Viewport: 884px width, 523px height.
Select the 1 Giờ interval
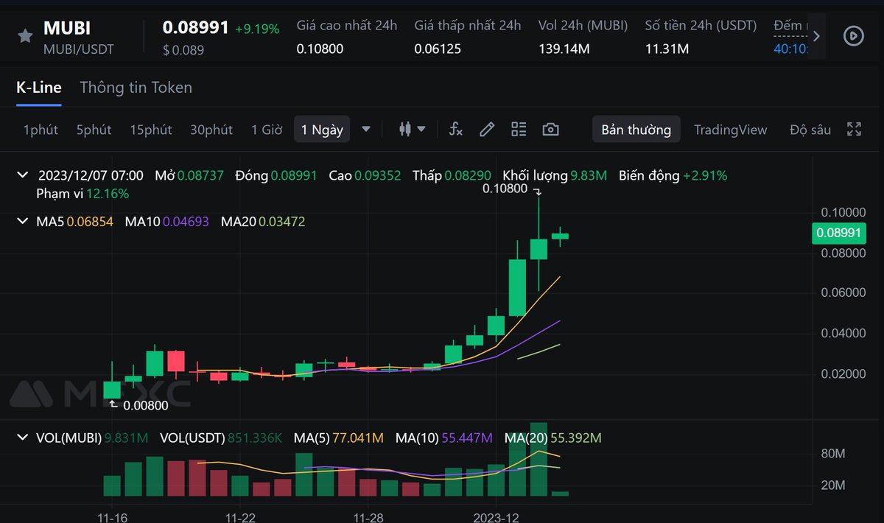pos(267,130)
